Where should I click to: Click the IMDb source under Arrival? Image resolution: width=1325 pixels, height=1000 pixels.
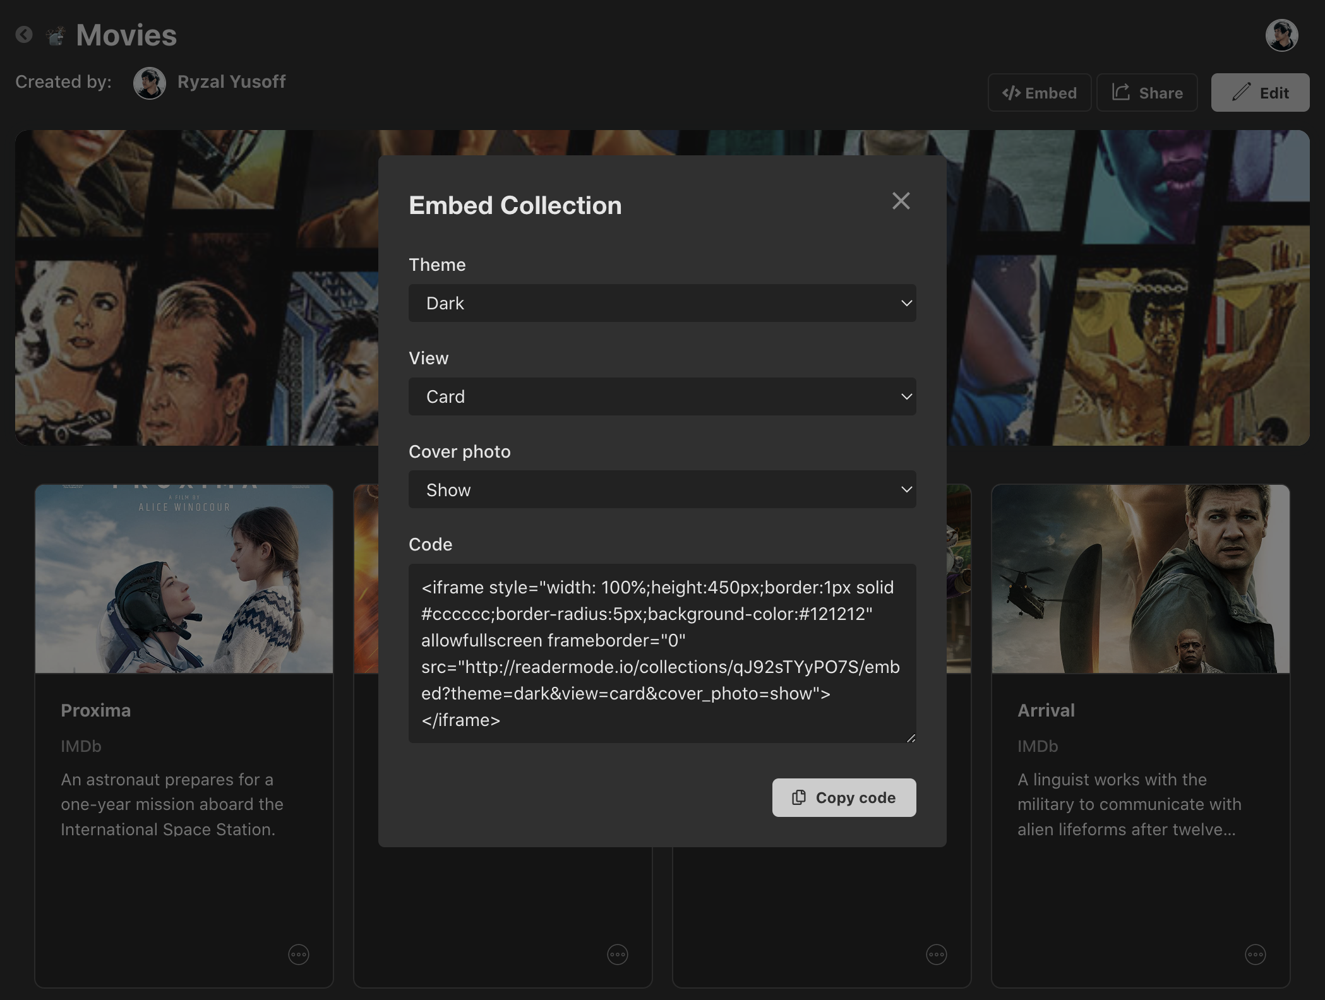(x=1038, y=746)
